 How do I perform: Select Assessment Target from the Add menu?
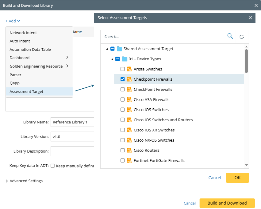pos(26,91)
